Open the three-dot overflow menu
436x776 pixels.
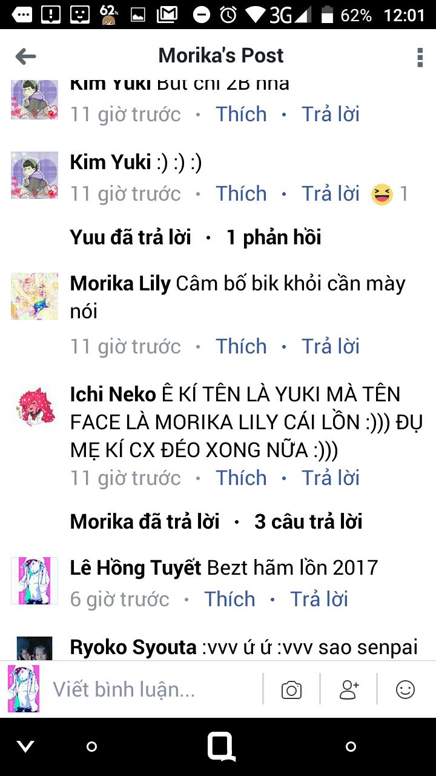click(420, 56)
